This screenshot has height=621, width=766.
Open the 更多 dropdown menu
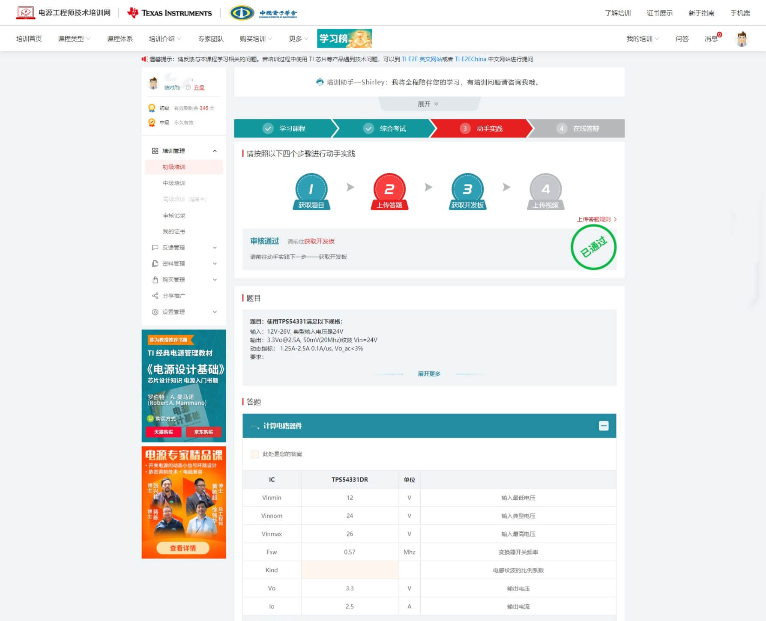(x=299, y=39)
